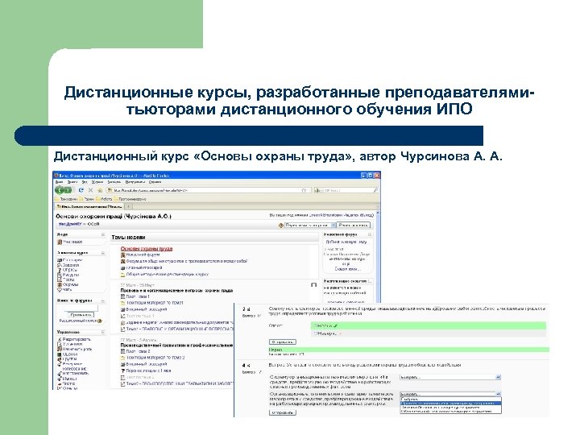
Task: Open the Справка menu in Firefox
Action: tap(155, 182)
